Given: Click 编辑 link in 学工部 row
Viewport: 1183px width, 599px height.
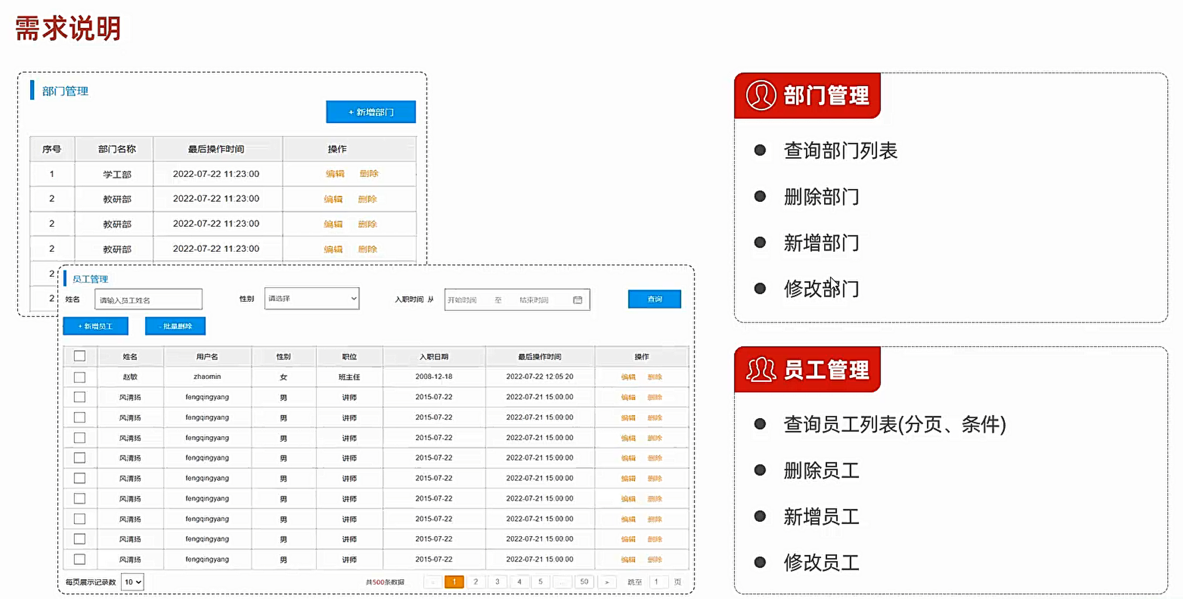Looking at the screenshot, I should pyautogui.click(x=335, y=174).
